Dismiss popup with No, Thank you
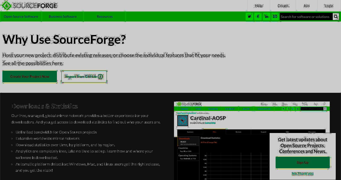The image size is (341, 180). (x=303, y=173)
